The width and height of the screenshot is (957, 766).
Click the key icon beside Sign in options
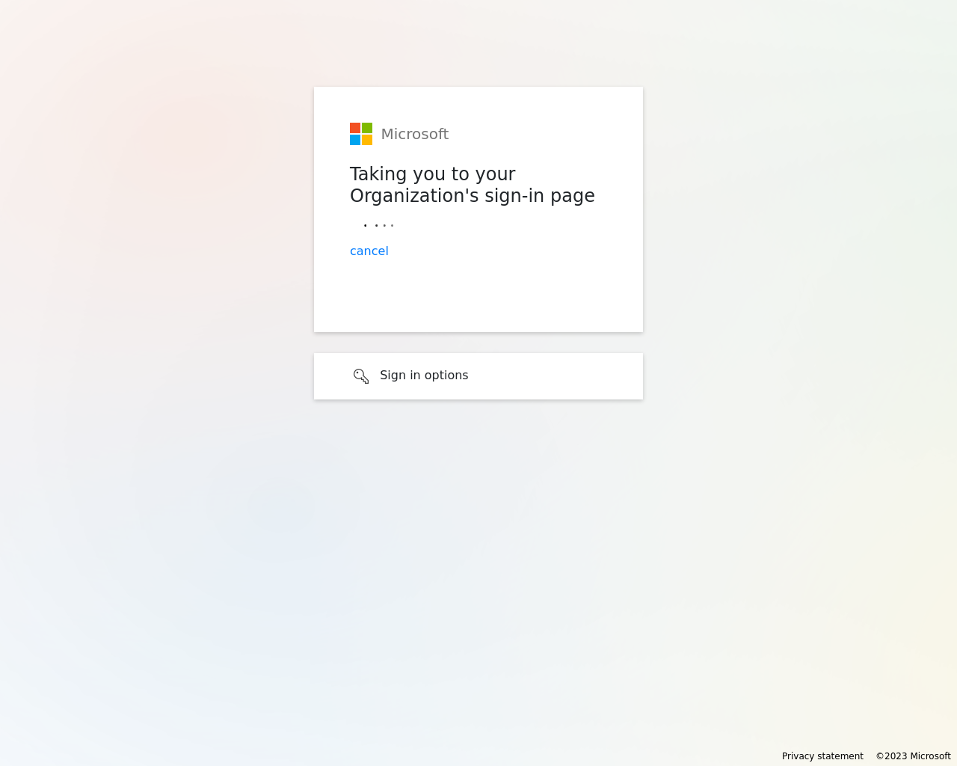point(361,376)
